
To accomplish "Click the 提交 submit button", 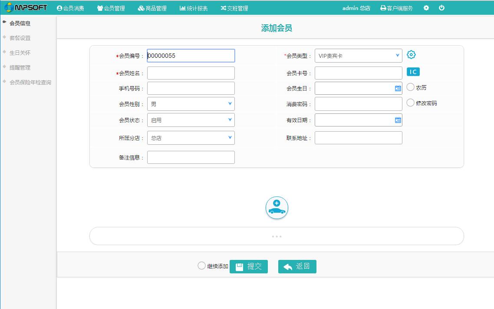I will coord(249,266).
